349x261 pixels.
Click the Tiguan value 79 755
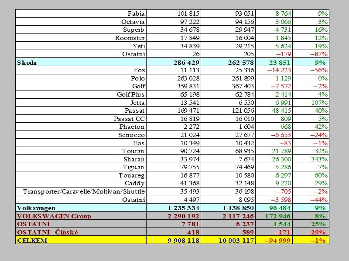(190, 167)
